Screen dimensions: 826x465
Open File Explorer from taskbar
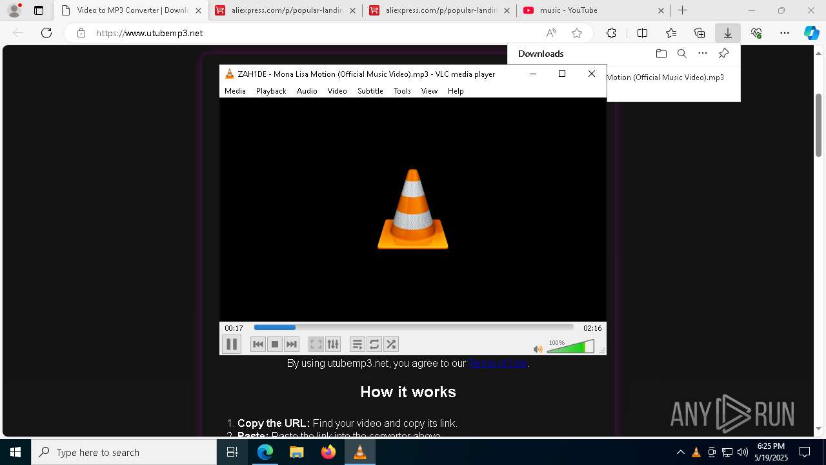297,452
